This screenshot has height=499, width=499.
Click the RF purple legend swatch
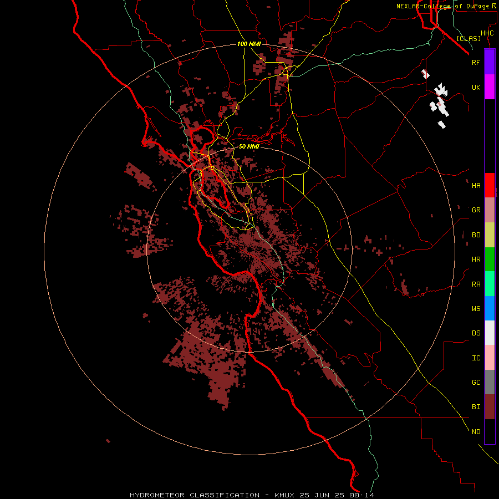click(x=490, y=62)
